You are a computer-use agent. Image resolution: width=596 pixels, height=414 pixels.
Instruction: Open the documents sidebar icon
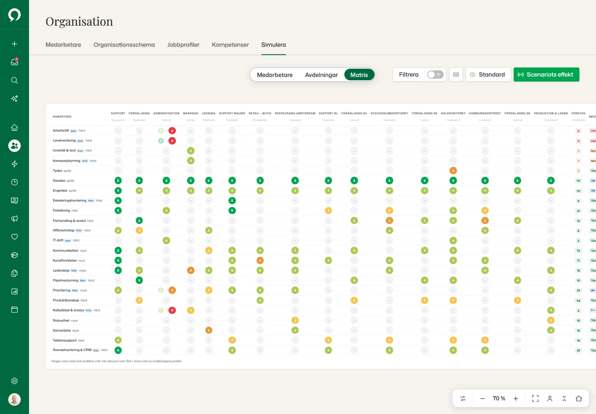point(14,273)
